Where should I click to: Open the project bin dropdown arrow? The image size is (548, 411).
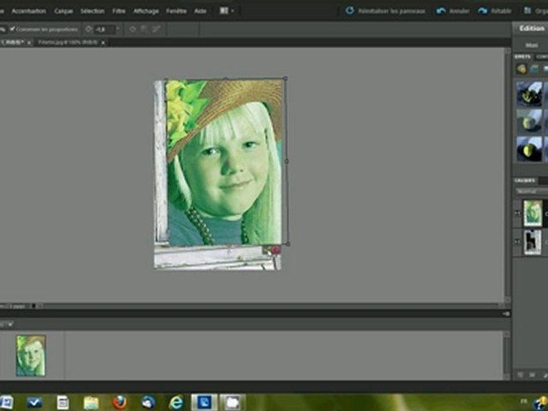click(10, 324)
